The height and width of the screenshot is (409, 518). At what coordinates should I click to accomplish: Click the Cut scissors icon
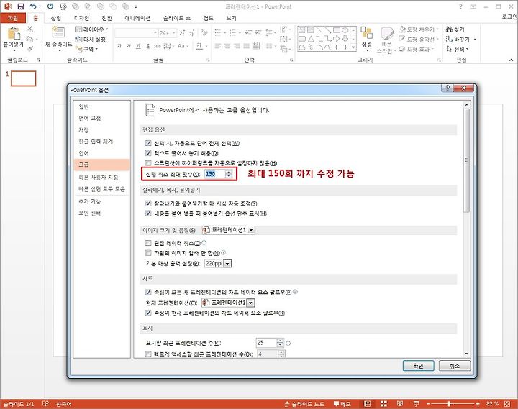[30, 29]
